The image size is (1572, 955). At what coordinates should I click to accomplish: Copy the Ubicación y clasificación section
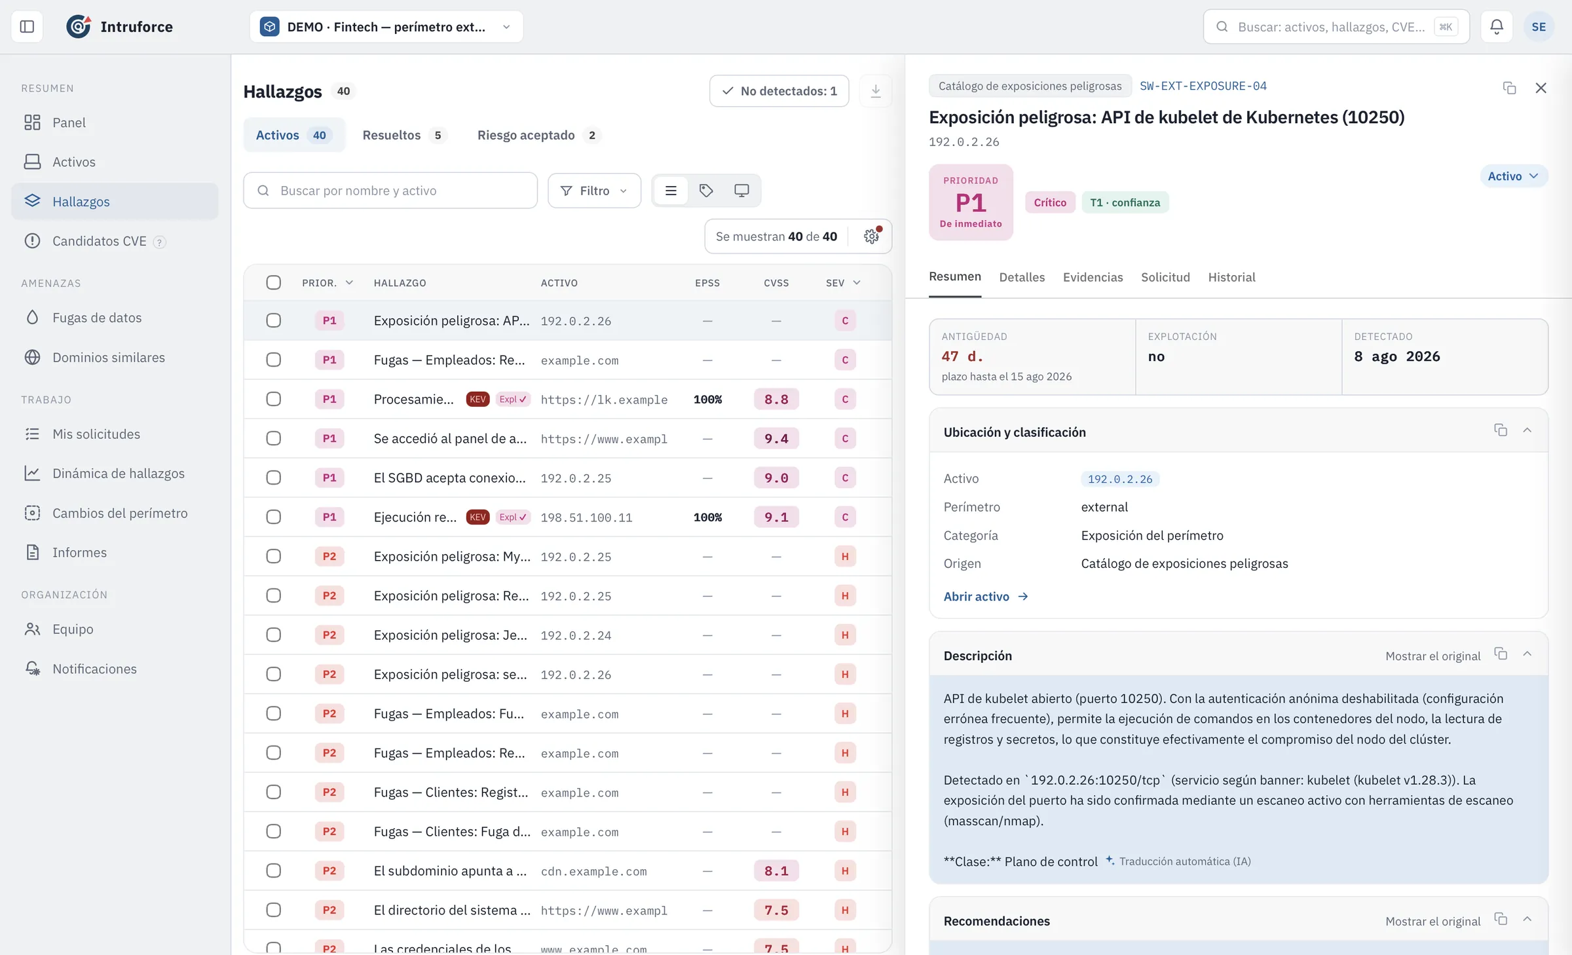[1501, 430]
